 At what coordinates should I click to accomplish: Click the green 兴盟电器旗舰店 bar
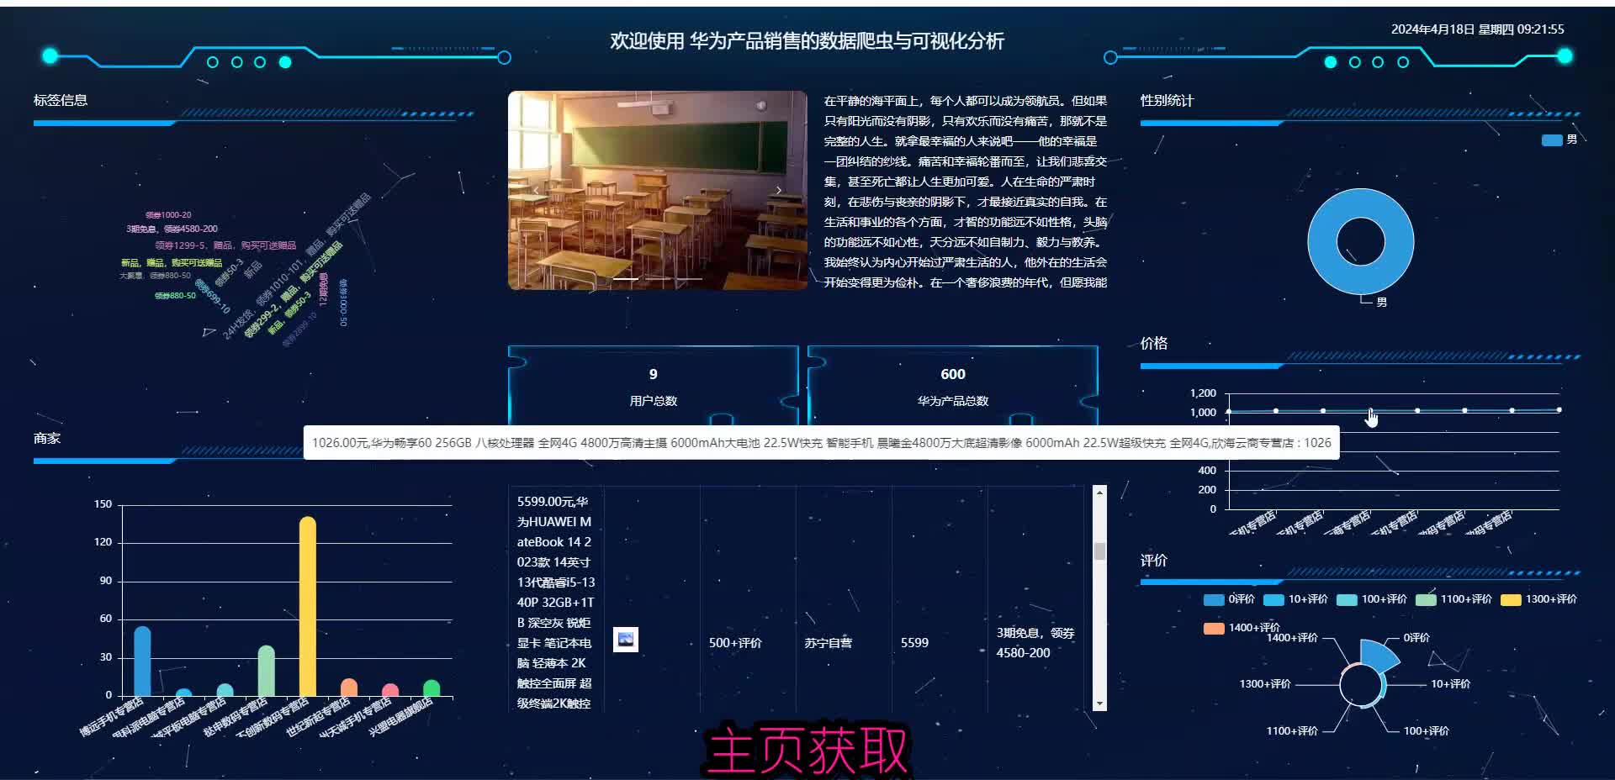coord(432,688)
